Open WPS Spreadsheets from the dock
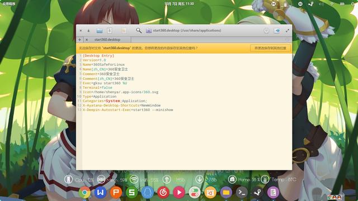The image size is (358, 201). pos(132,193)
